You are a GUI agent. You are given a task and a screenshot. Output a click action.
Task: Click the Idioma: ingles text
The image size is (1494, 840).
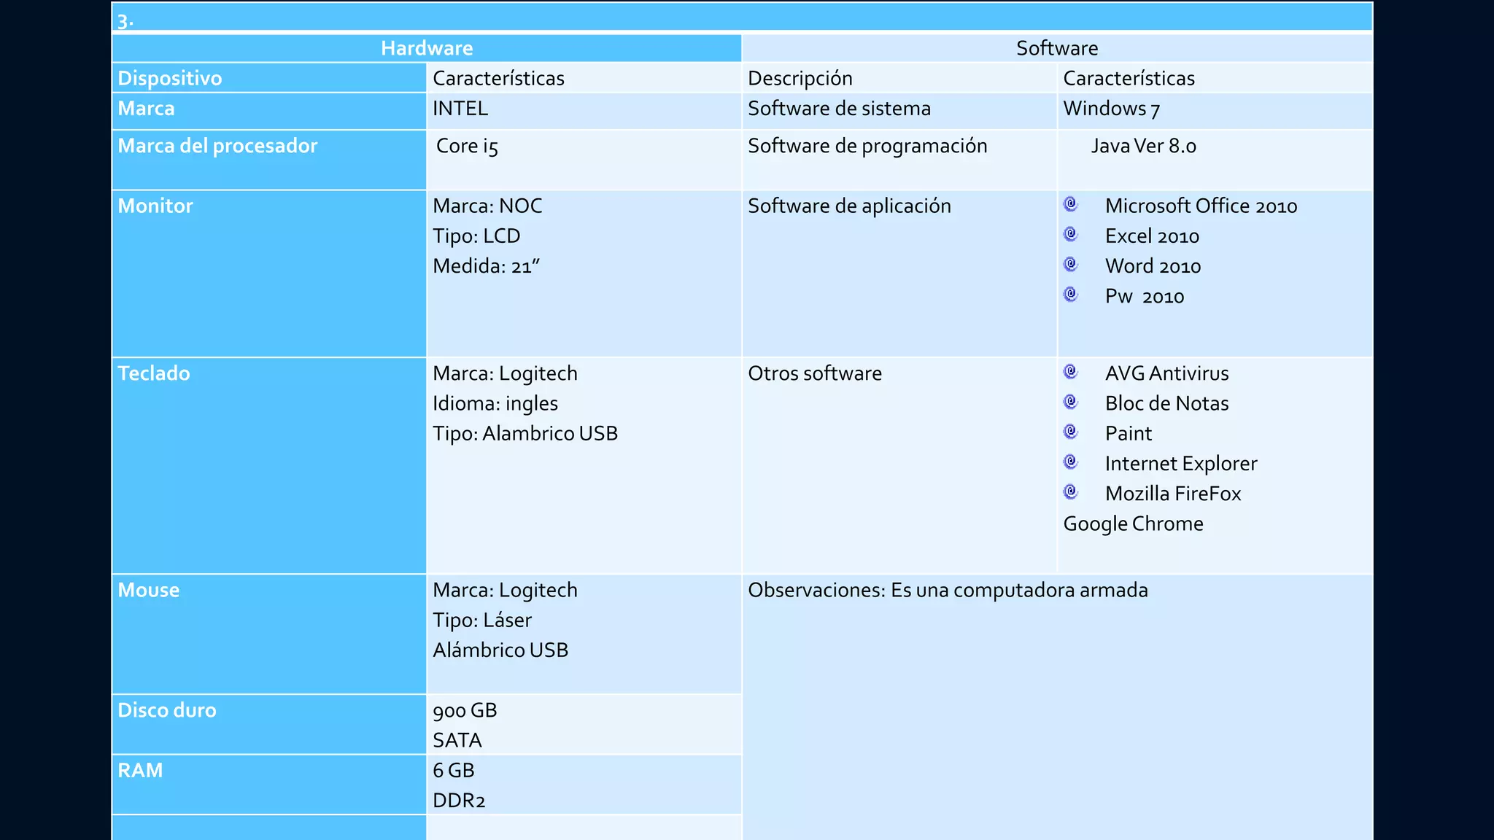click(x=495, y=403)
